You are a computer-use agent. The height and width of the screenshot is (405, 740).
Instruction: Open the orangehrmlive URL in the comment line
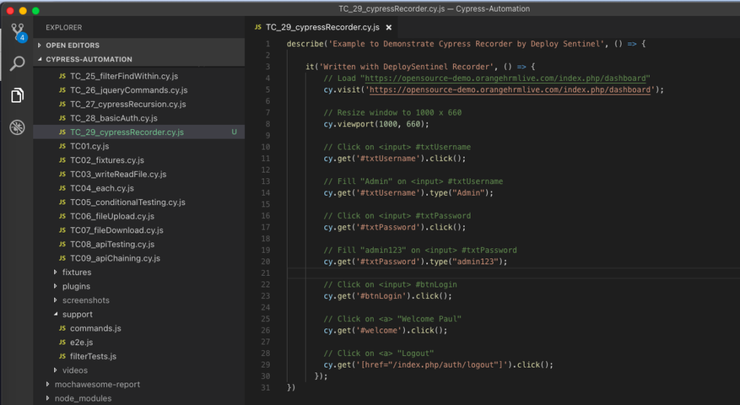pyautogui.click(x=505, y=78)
